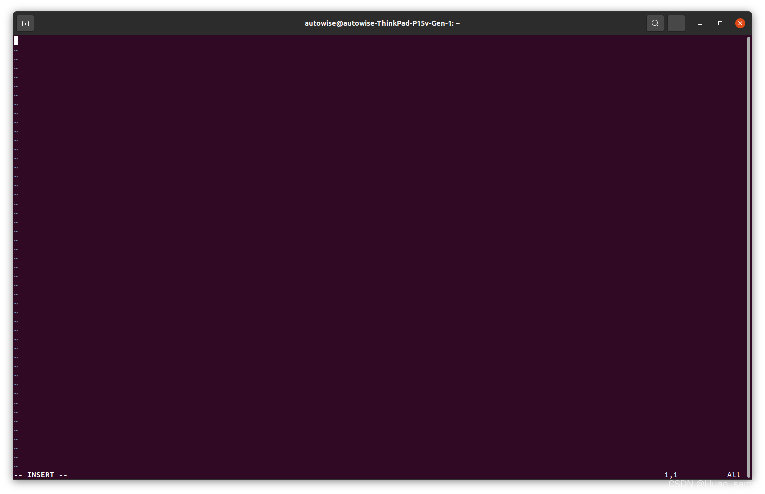Open the terminal search icon
The height and width of the screenshot is (494, 765).
pos(655,23)
